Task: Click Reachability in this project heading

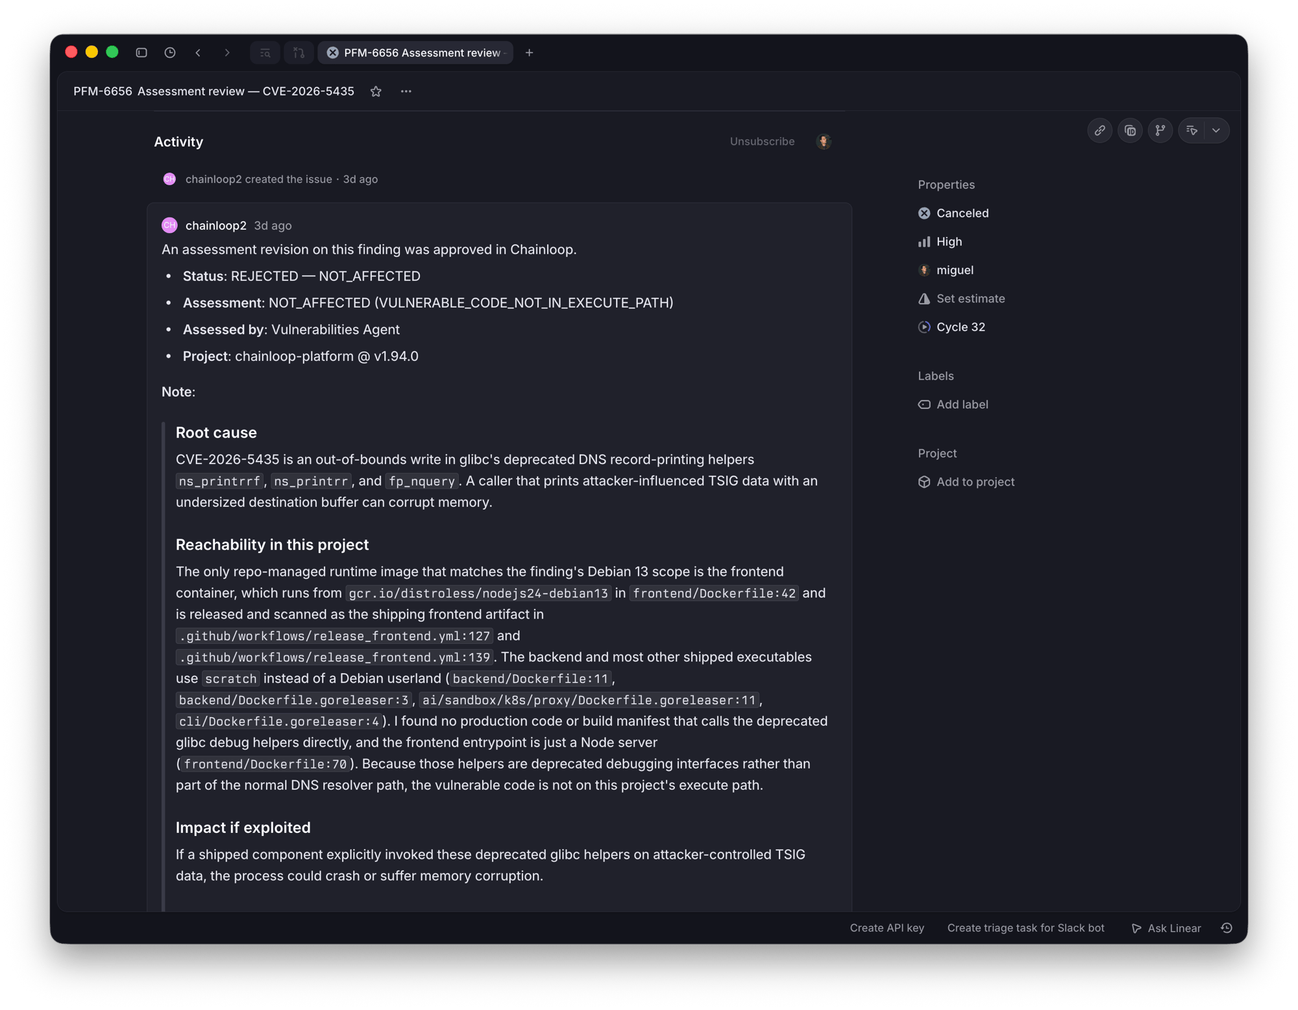Action: point(272,545)
